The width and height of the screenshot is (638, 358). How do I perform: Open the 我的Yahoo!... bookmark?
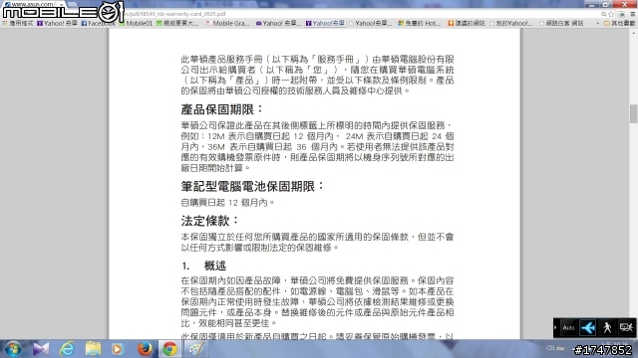[x=511, y=23]
